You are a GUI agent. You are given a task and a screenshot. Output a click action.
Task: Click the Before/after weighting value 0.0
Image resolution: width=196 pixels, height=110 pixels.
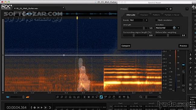pyautogui.click(x=183, y=35)
